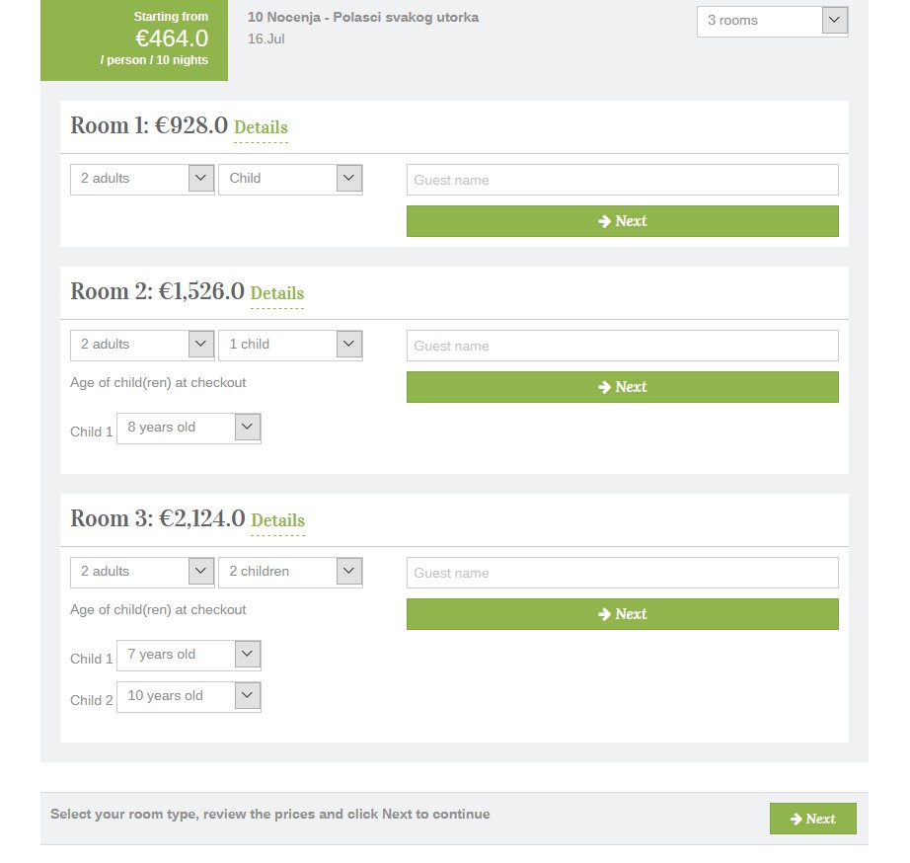910x863 pixels.
Task: Open Room 1 adults dropdown
Action: (x=142, y=179)
